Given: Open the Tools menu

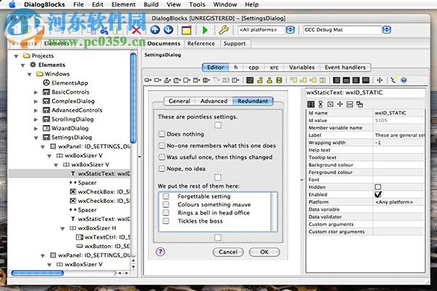Looking at the screenshot, I should [x=197, y=4].
